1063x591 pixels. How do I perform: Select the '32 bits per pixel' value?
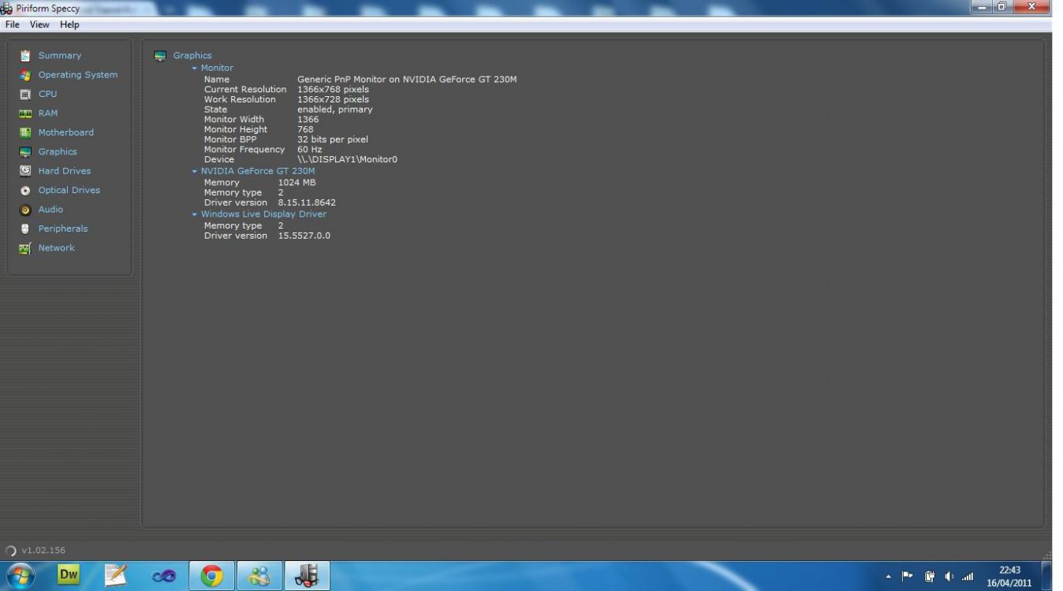333,139
